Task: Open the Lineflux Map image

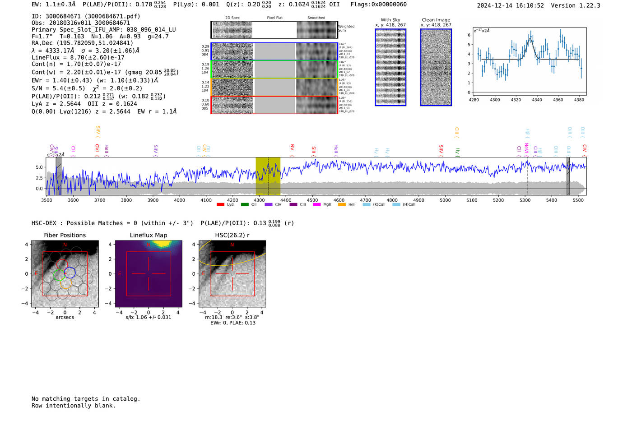Action: click(x=149, y=274)
